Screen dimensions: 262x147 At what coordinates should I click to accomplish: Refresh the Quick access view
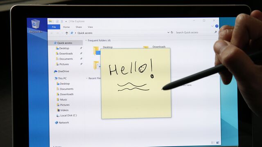(x=172, y=32)
